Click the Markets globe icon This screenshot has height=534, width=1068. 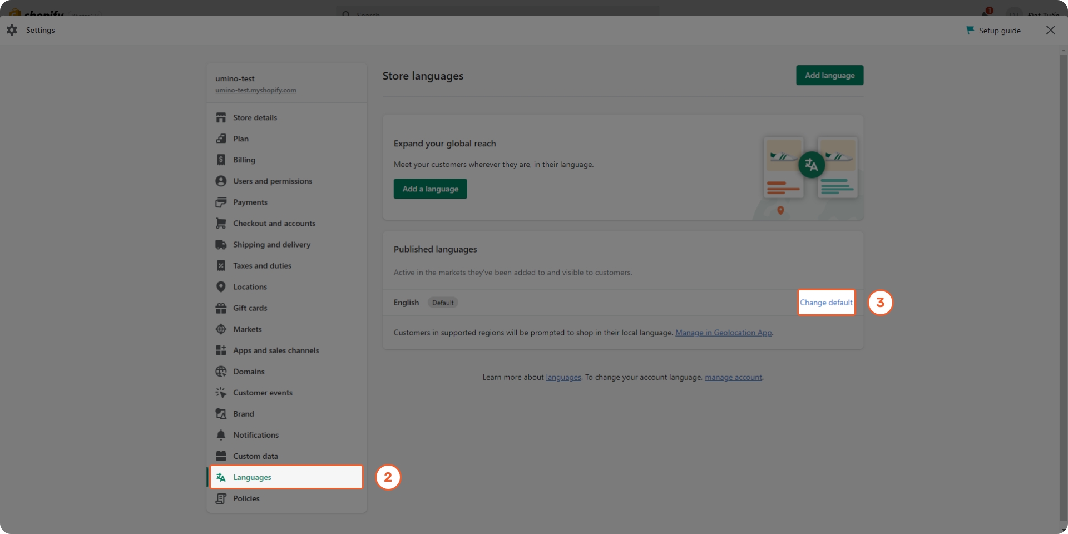click(x=221, y=329)
